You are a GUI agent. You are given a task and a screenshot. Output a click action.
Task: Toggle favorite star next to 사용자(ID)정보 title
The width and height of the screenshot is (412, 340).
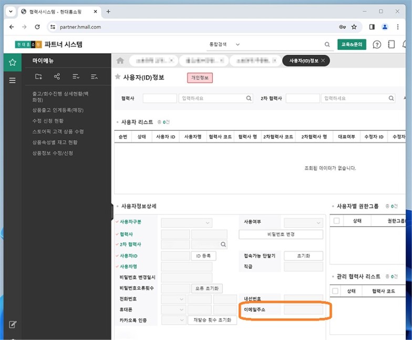click(118, 77)
